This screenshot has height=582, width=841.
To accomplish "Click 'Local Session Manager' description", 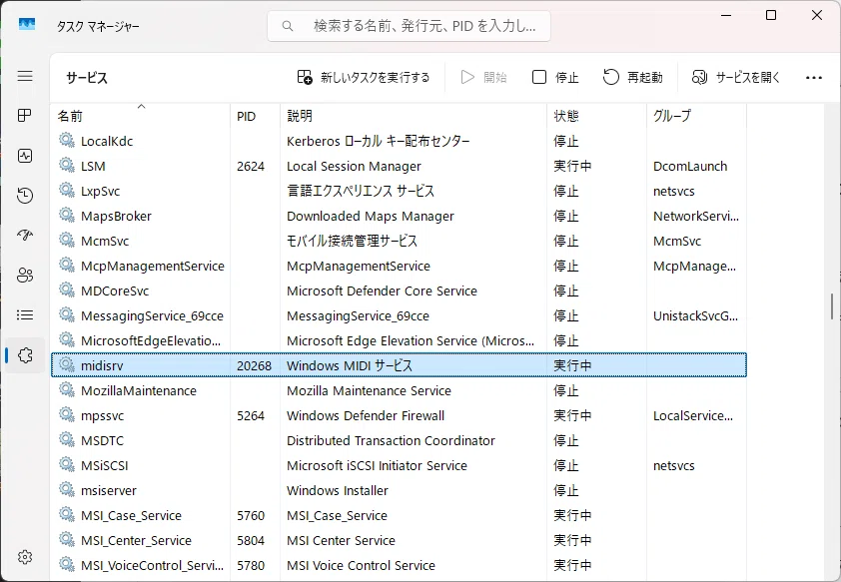I will click(354, 166).
